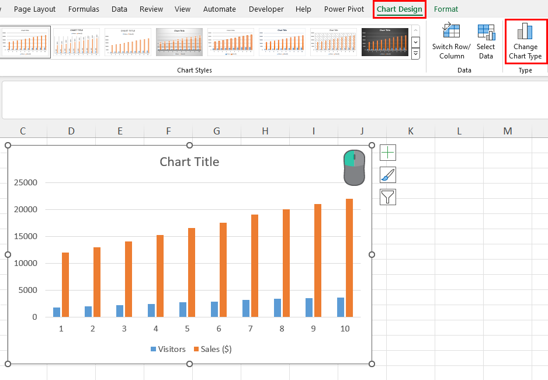Apply the gray gradient chart style thumbnail
Viewport: 548px width, 380px height.
pyautogui.click(x=179, y=42)
